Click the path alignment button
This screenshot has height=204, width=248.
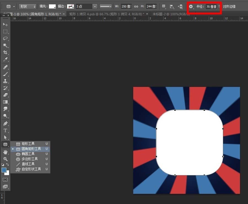point(172,6)
